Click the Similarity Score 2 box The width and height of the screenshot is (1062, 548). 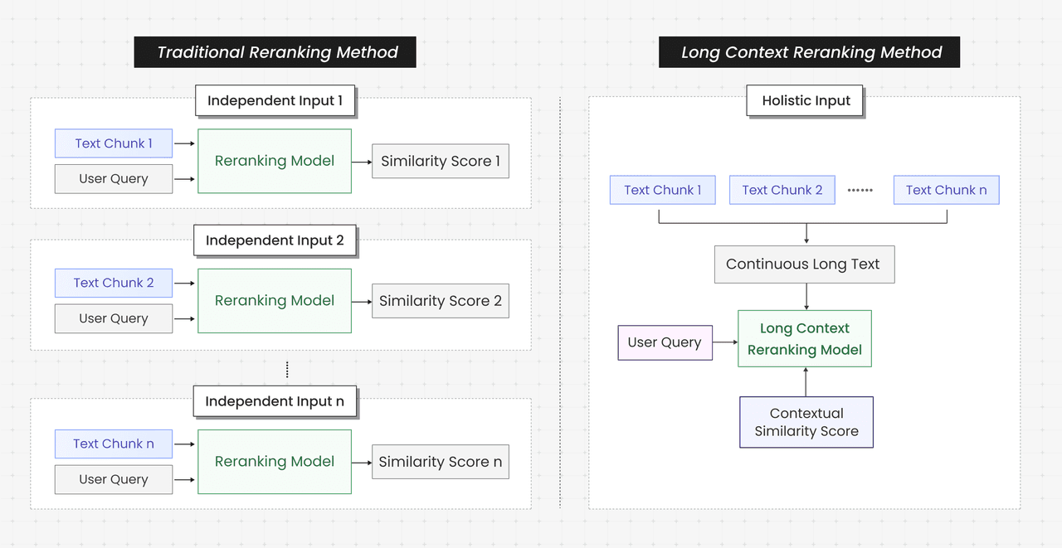[x=440, y=301]
